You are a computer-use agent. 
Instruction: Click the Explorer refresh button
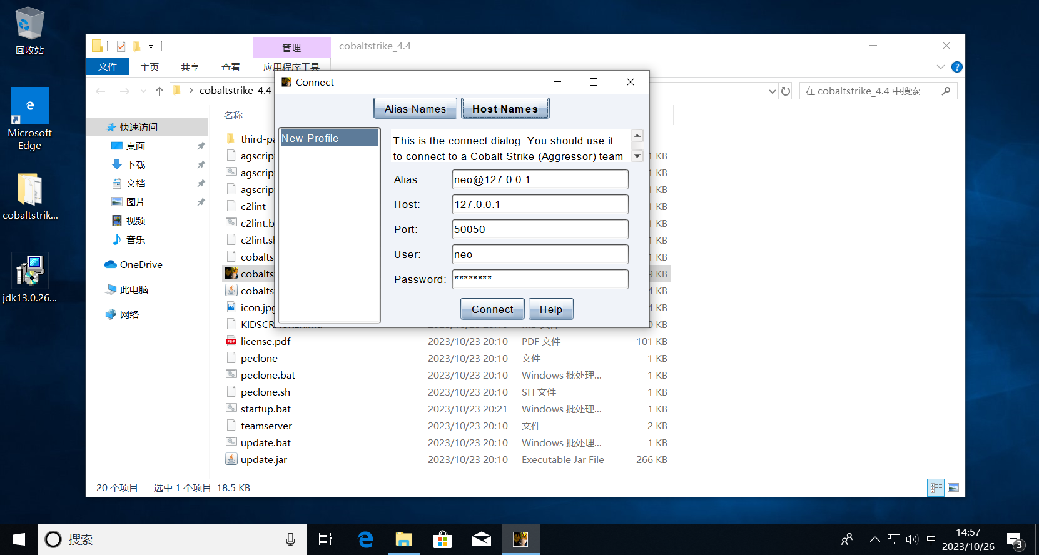point(786,91)
